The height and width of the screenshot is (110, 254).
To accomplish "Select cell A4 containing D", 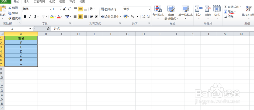I will (21, 51).
